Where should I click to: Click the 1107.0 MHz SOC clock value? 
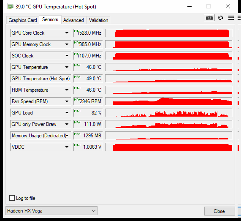[x=88, y=55]
